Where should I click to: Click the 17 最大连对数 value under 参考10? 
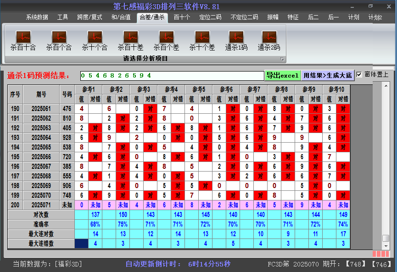(343, 234)
